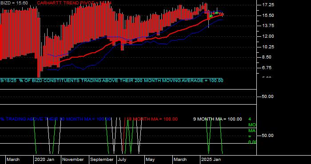Click the 17.25 price axis value
The height and width of the screenshot is (164, 311).
pos(268,5)
